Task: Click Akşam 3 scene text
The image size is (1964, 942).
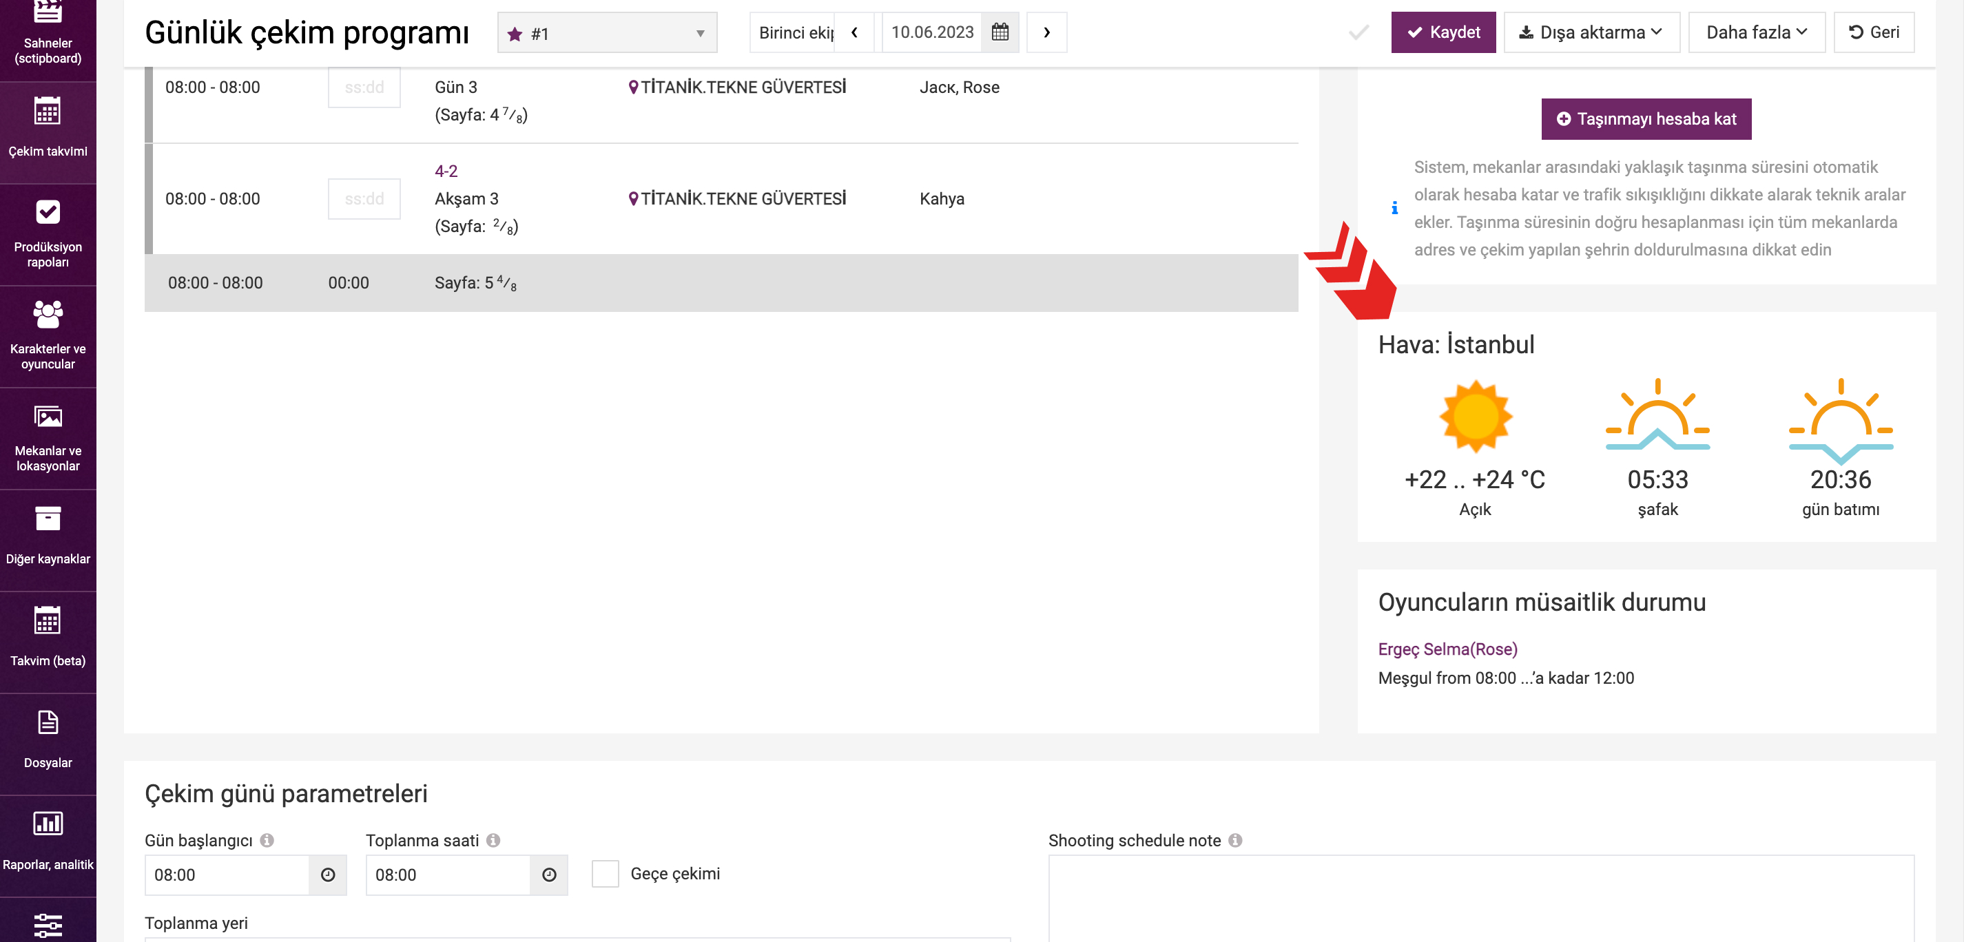Action: 466,199
